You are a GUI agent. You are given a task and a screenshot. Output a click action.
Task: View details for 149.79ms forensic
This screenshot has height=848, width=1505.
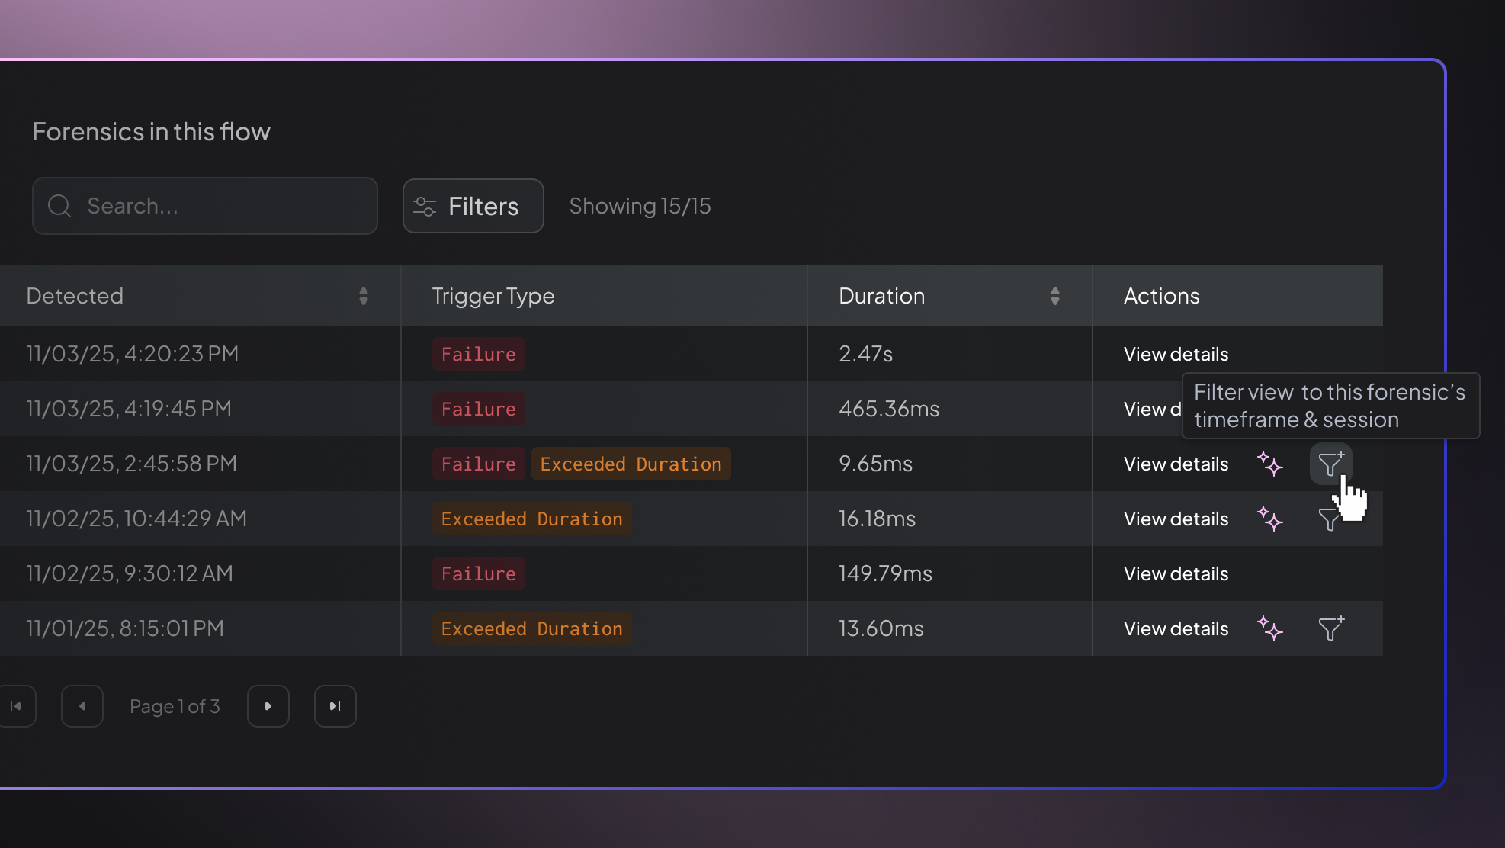click(x=1176, y=573)
